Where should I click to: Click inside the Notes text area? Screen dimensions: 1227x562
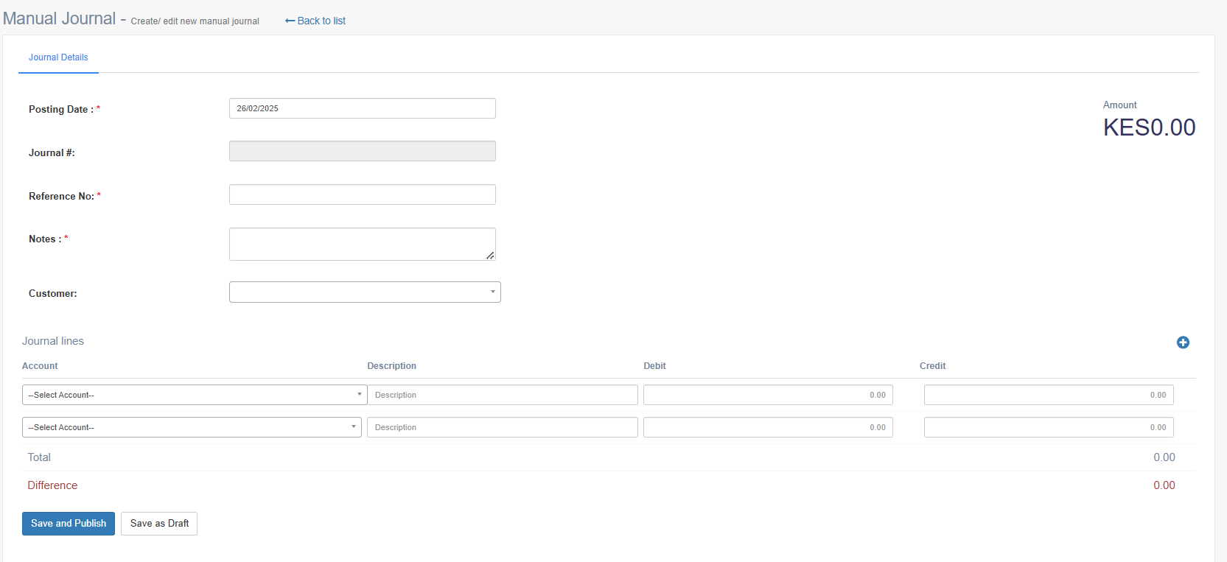pyautogui.click(x=360, y=243)
